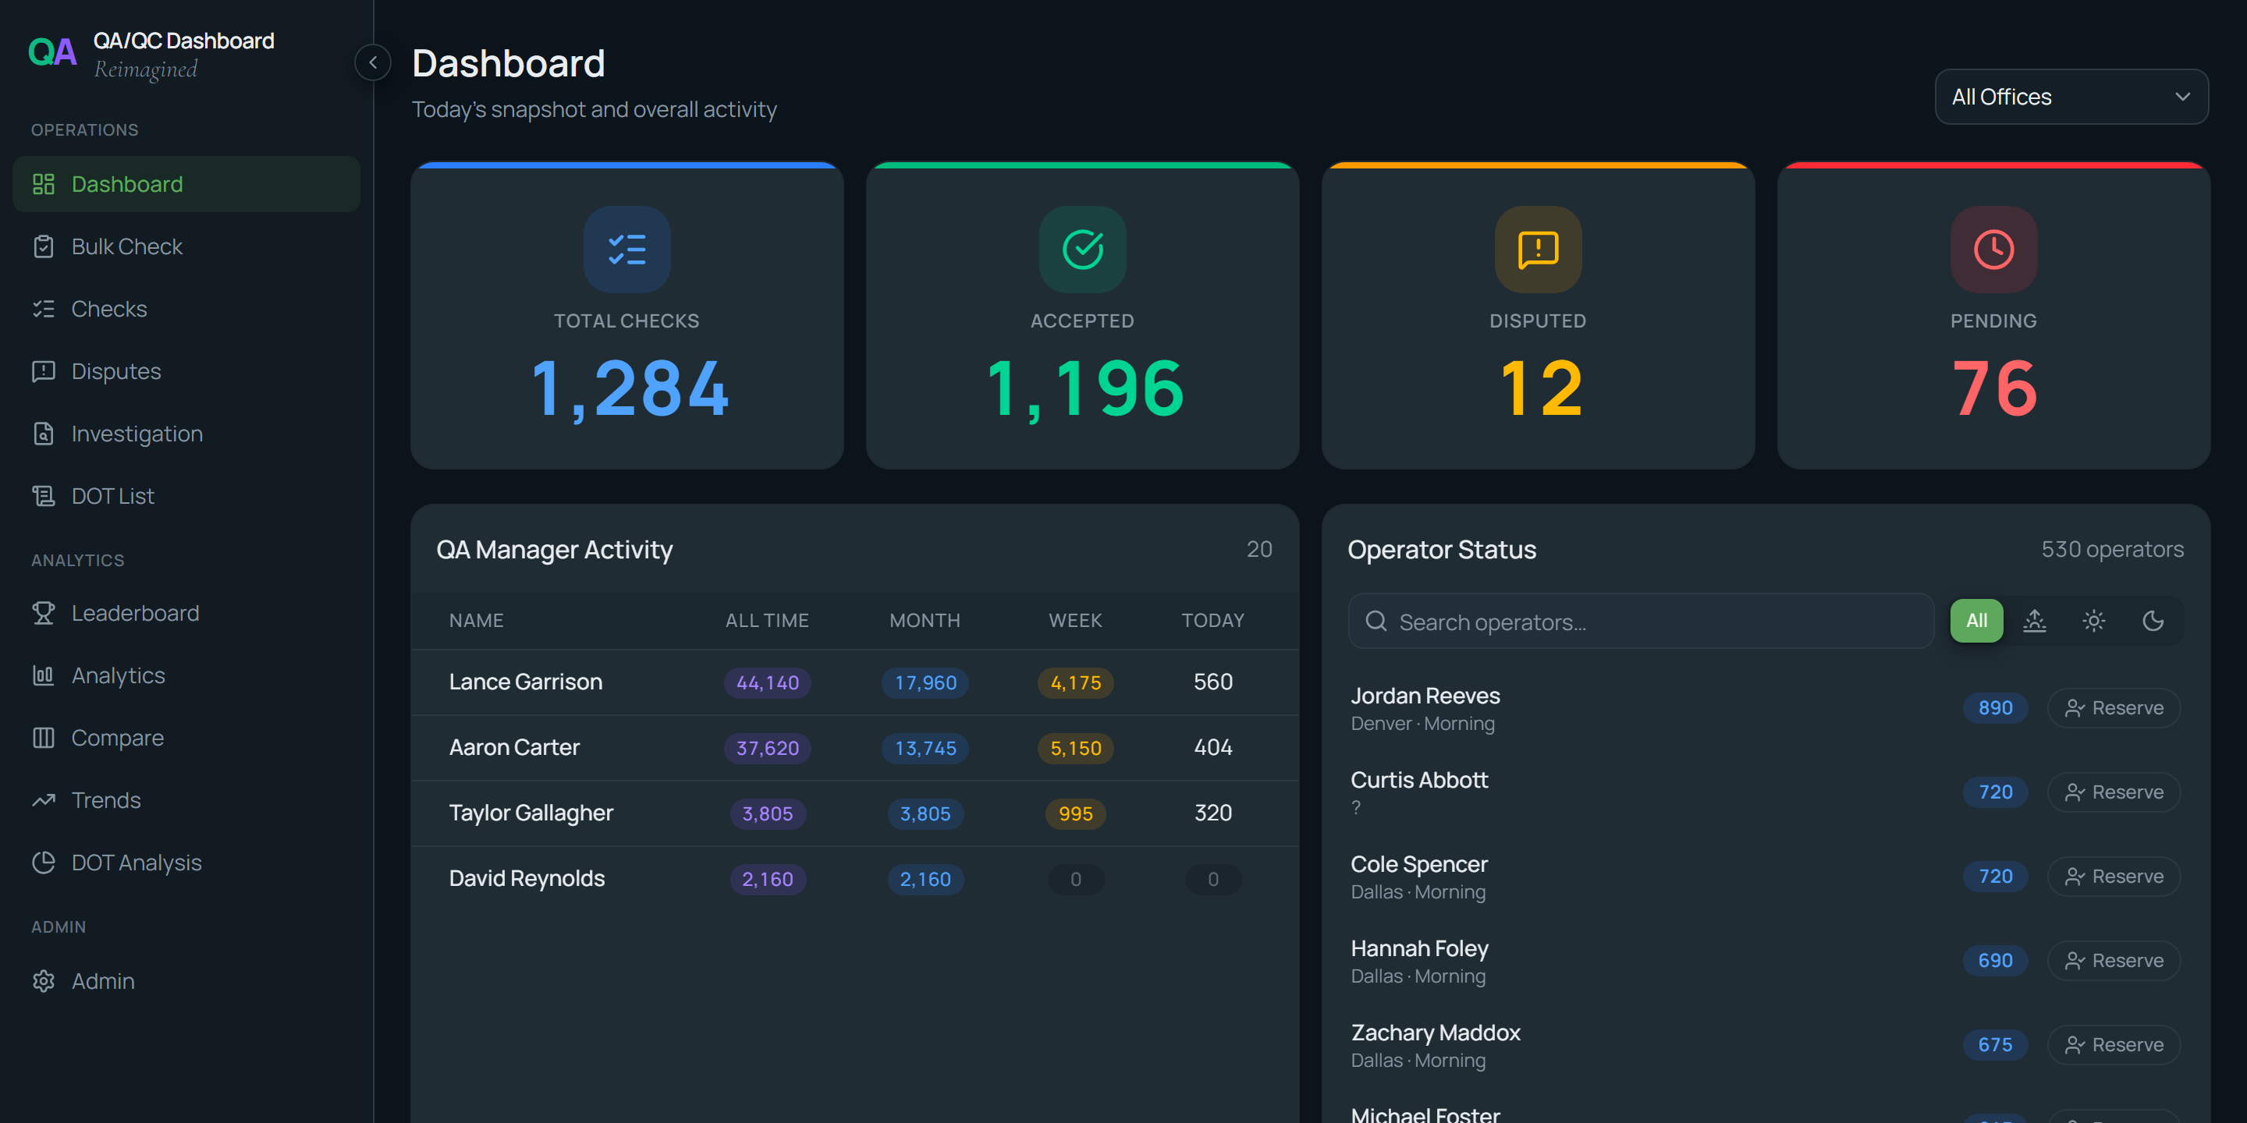This screenshot has width=2247, height=1123.
Task: Open the All Offices dropdown
Action: click(2071, 97)
